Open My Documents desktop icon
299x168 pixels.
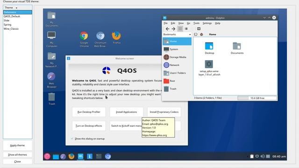pyautogui.click(x=52, y=19)
